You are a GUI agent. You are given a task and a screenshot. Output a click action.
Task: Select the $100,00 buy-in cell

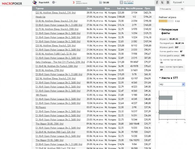pyautogui.click(x=121, y=17)
